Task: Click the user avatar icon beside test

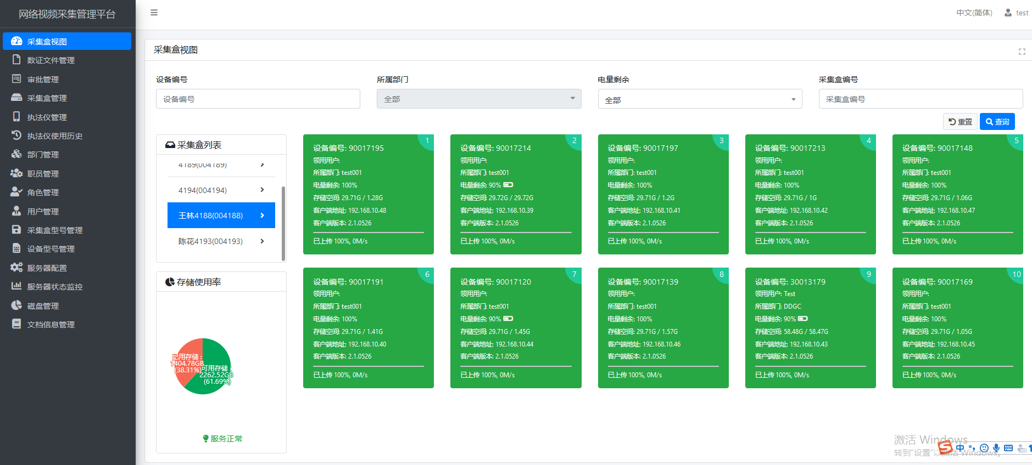Action: click(x=1008, y=13)
